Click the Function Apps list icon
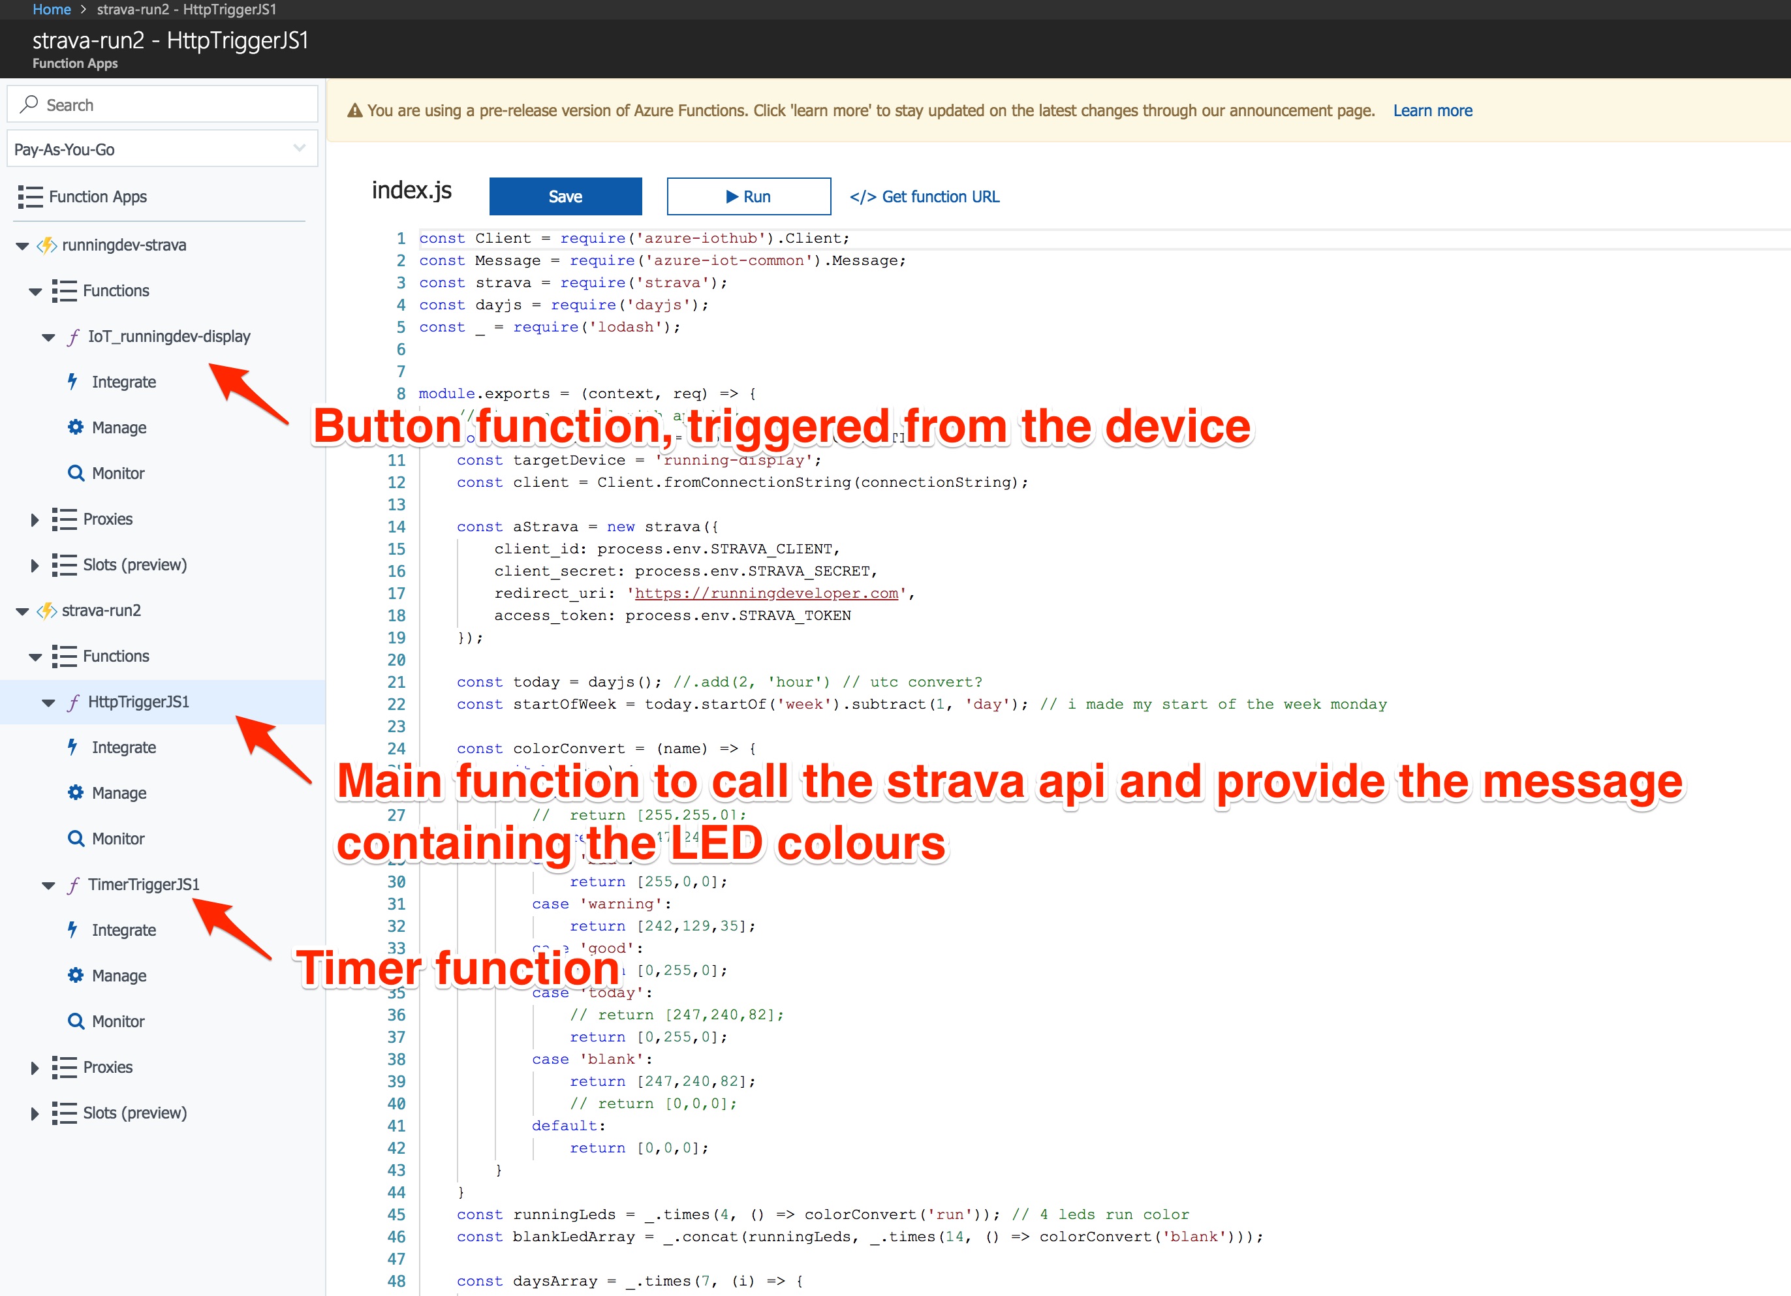The image size is (1791, 1296). click(x=30, y=196)
